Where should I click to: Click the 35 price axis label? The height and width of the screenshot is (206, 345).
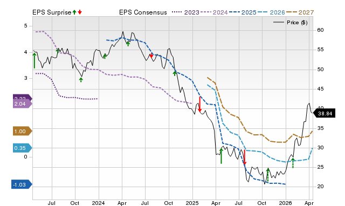(x=320, y=128)
